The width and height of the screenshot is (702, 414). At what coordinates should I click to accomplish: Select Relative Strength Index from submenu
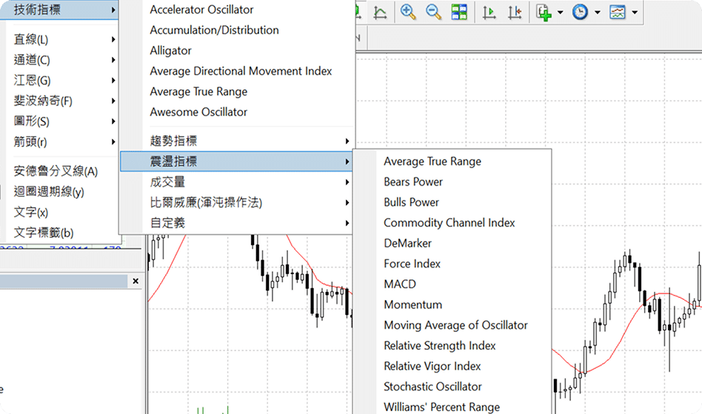point(439,345)
